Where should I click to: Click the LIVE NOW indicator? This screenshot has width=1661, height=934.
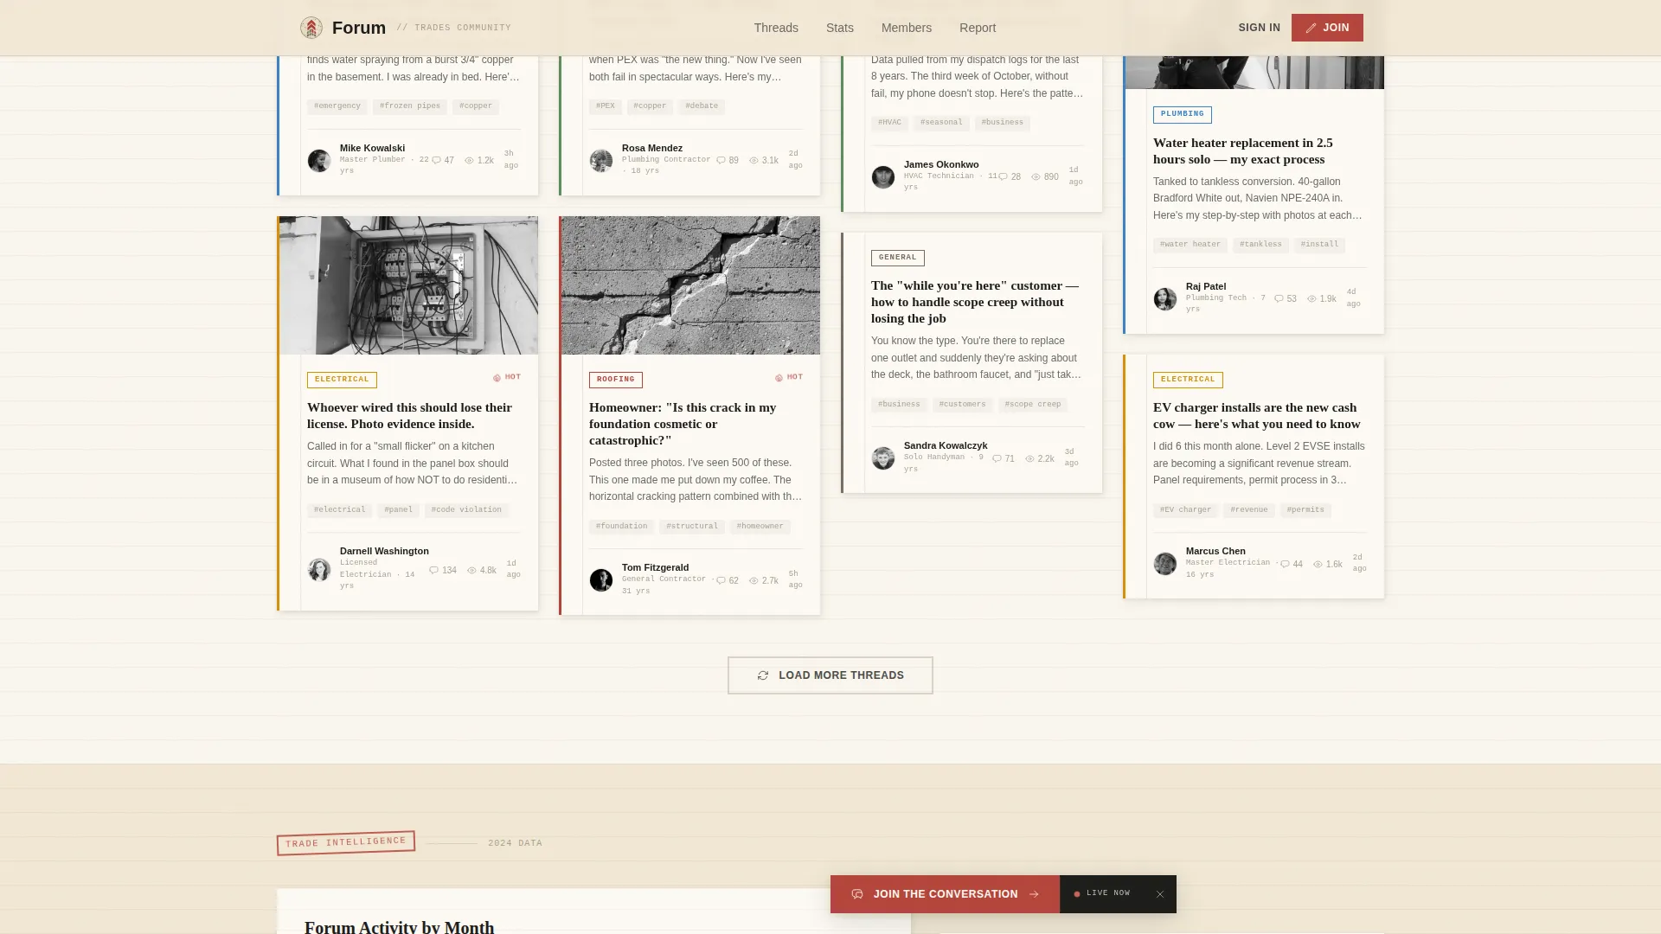coord(1102,893)
